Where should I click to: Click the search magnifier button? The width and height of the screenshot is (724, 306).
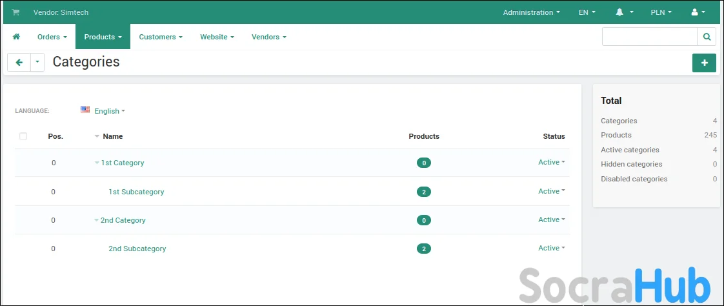tap(707, 37)
